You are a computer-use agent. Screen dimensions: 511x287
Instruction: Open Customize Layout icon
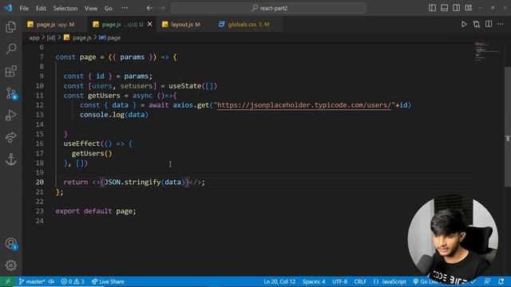pos(469,8)
